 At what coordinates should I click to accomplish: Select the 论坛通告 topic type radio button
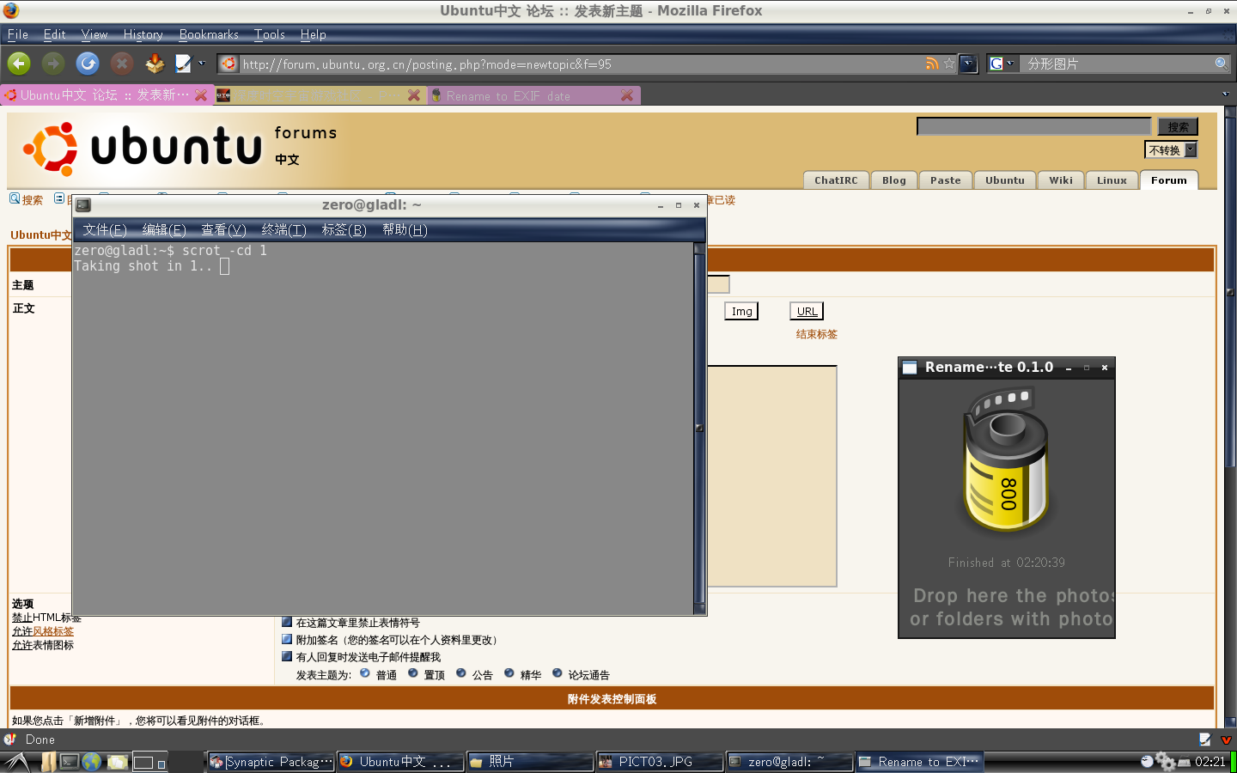558,673
